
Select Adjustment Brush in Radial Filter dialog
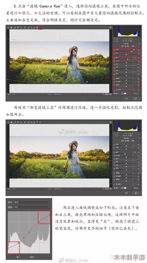[x=34, y=27]
